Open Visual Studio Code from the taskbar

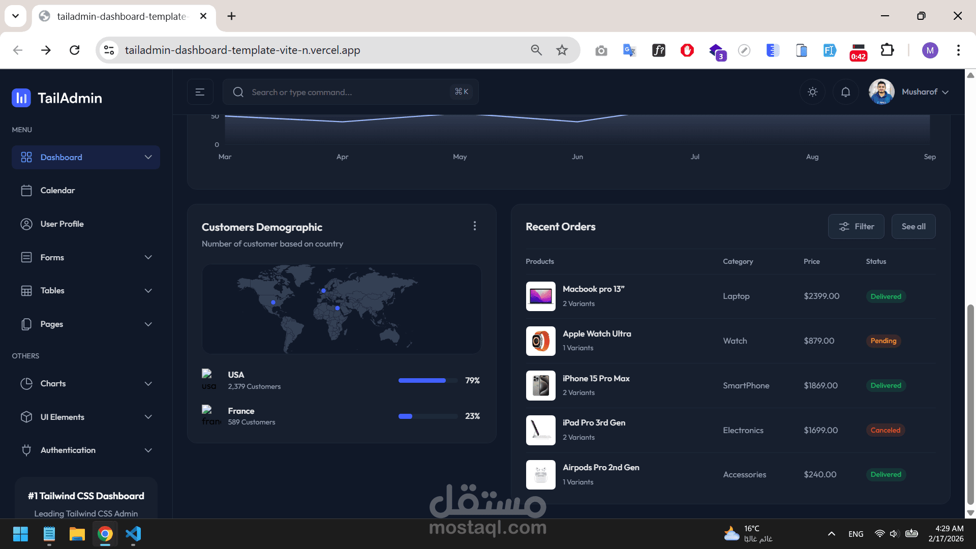pyautogui.click(x=133, y=534)
